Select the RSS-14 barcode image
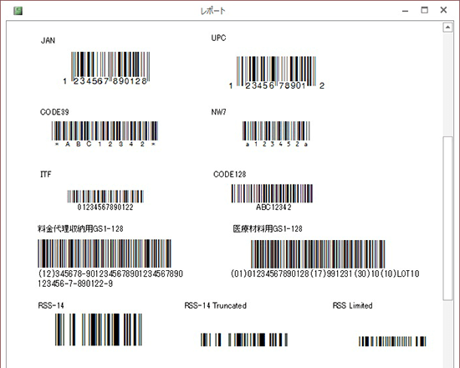Screen dimensions: 460x368 (x=99, y=330)
